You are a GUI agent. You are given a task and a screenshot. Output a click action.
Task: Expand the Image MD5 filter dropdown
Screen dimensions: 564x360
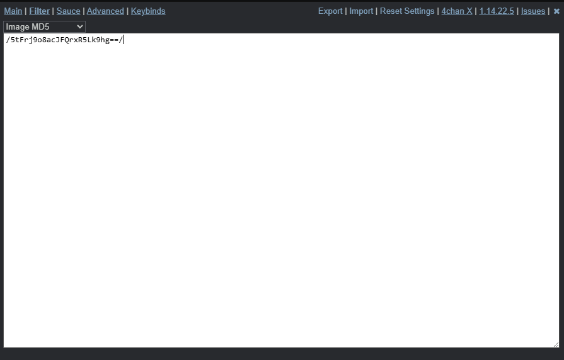click(x=44, y=26)
